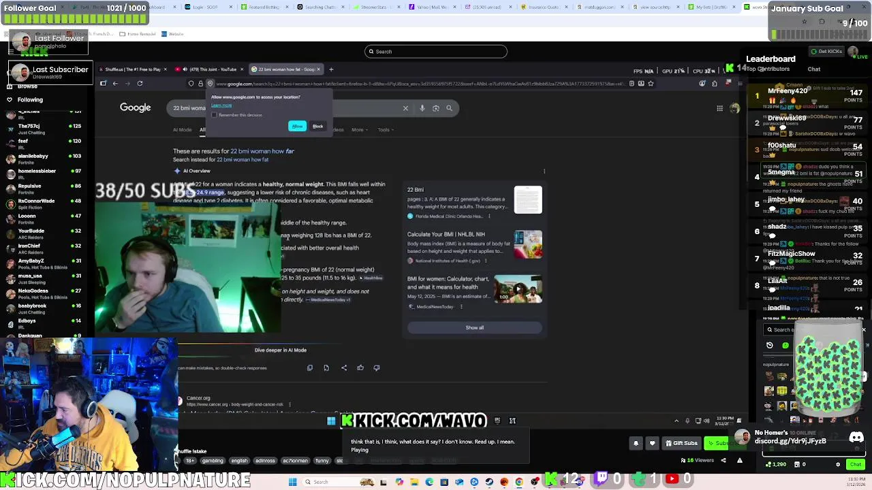The width and height of the screenshot is (872, 490).
Task: Open Calculate Your BMI NHLBI source
Action: [446, 234]
